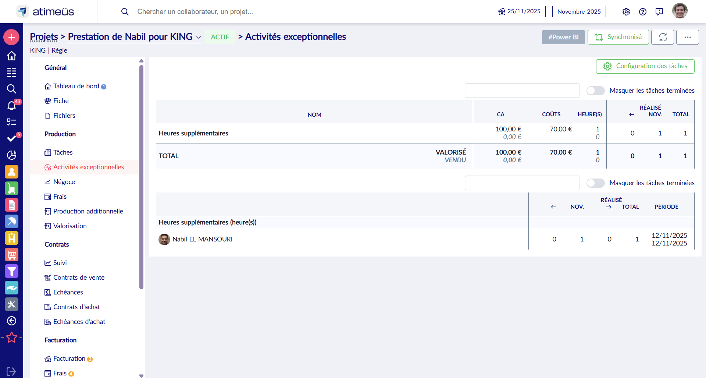Open the user profile avatar
The image size is (706, 378).
coord(680,11)
